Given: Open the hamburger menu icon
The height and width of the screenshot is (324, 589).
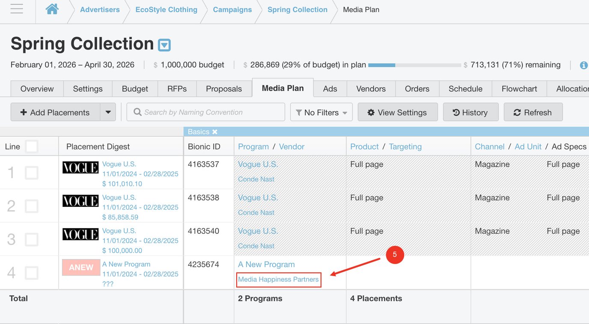Looking at the screenshot, I should [x=17, y=9].
